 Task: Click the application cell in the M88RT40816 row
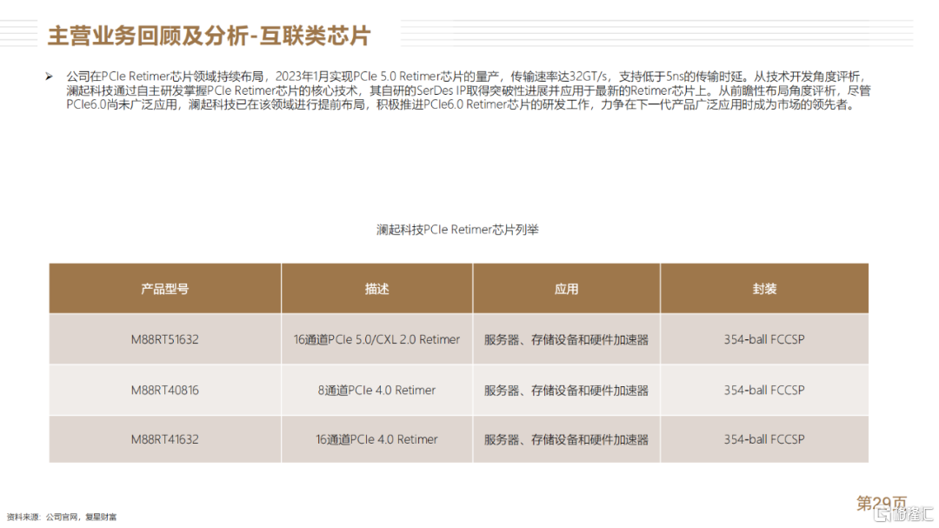(x=566, y=391)
